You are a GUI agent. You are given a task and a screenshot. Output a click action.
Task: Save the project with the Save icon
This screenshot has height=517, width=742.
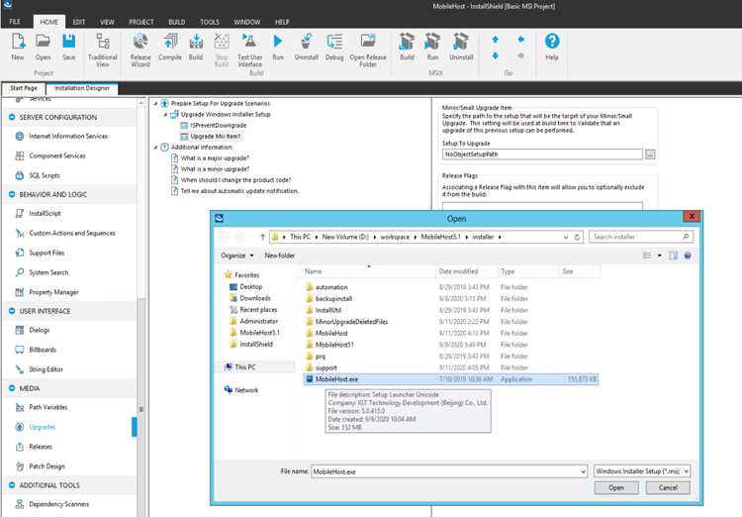(x=69, y=42)
